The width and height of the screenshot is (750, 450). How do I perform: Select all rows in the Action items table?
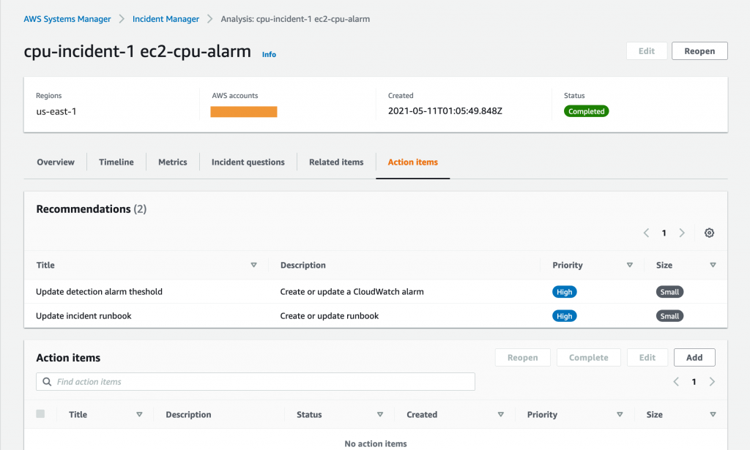pos(40,413)
